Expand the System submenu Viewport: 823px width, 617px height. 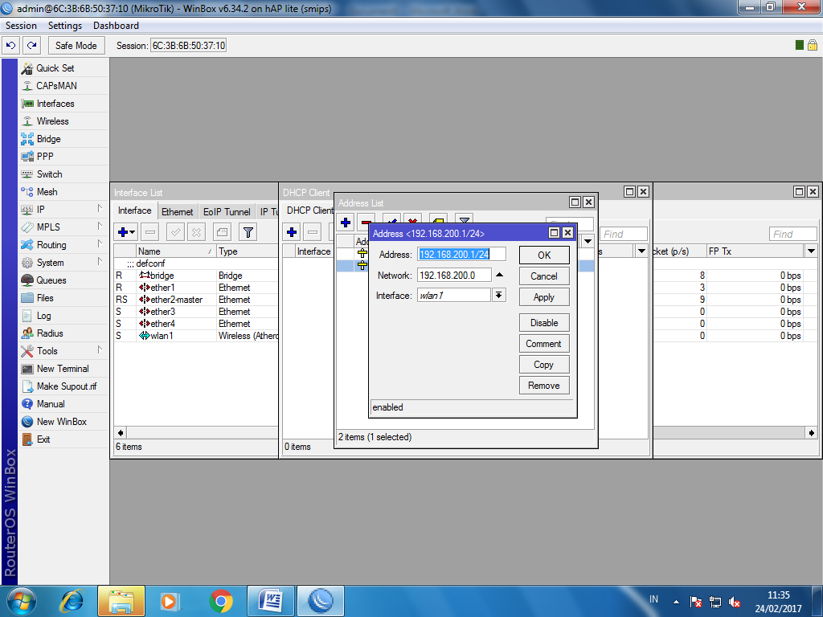click(63, 263)
